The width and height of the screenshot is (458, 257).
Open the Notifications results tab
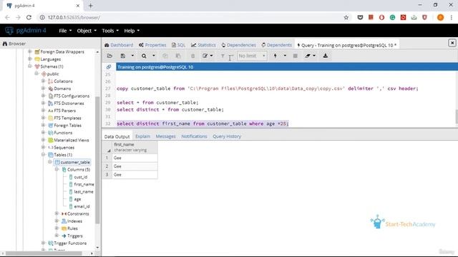pyautogui.click(x=194, y=136)
